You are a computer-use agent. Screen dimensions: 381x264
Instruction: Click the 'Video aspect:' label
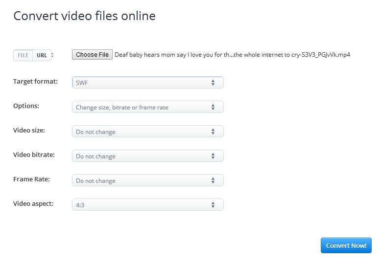(x=33, y=203)
